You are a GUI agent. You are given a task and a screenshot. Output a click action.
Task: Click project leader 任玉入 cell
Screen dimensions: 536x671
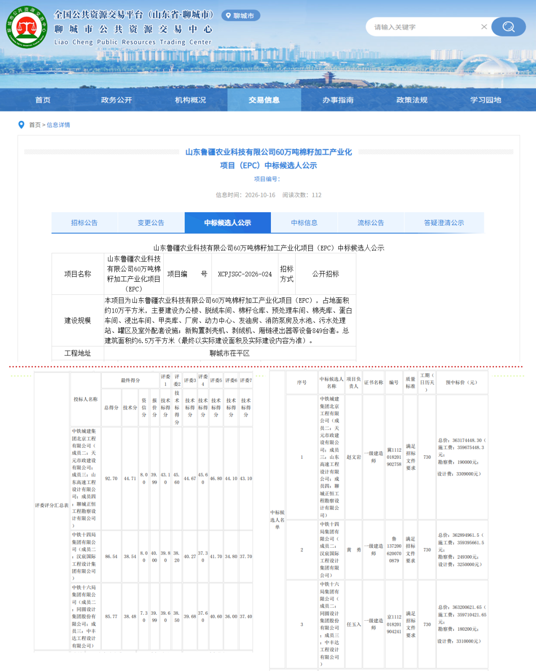pyautogui.click(x=354, y=624)
